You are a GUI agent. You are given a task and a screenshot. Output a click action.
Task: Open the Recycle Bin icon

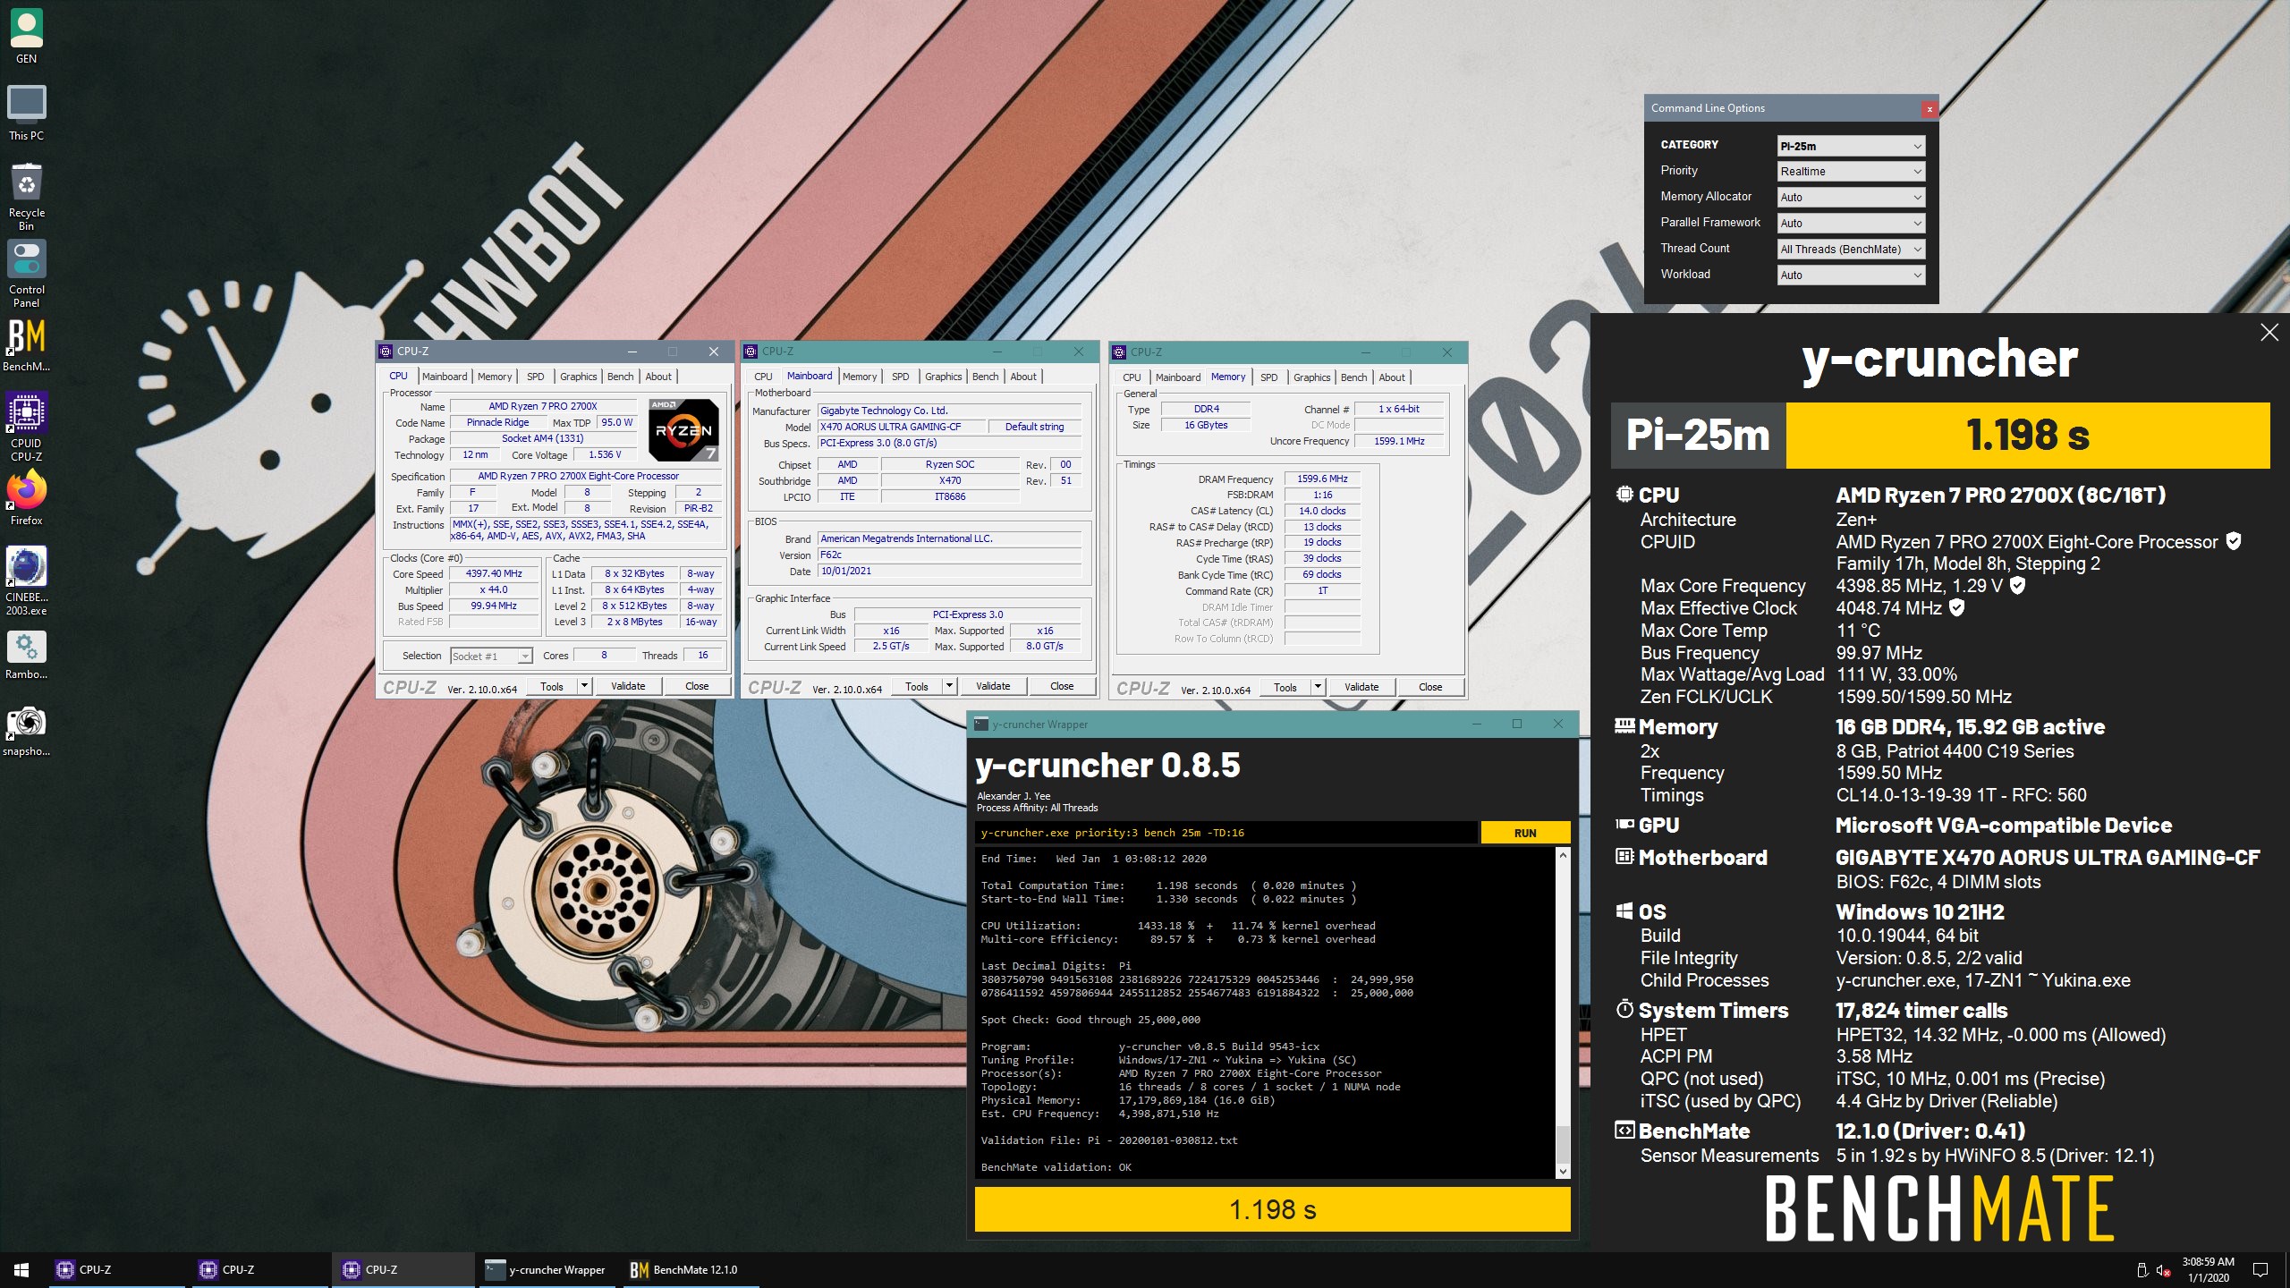[x=26, y=197]
